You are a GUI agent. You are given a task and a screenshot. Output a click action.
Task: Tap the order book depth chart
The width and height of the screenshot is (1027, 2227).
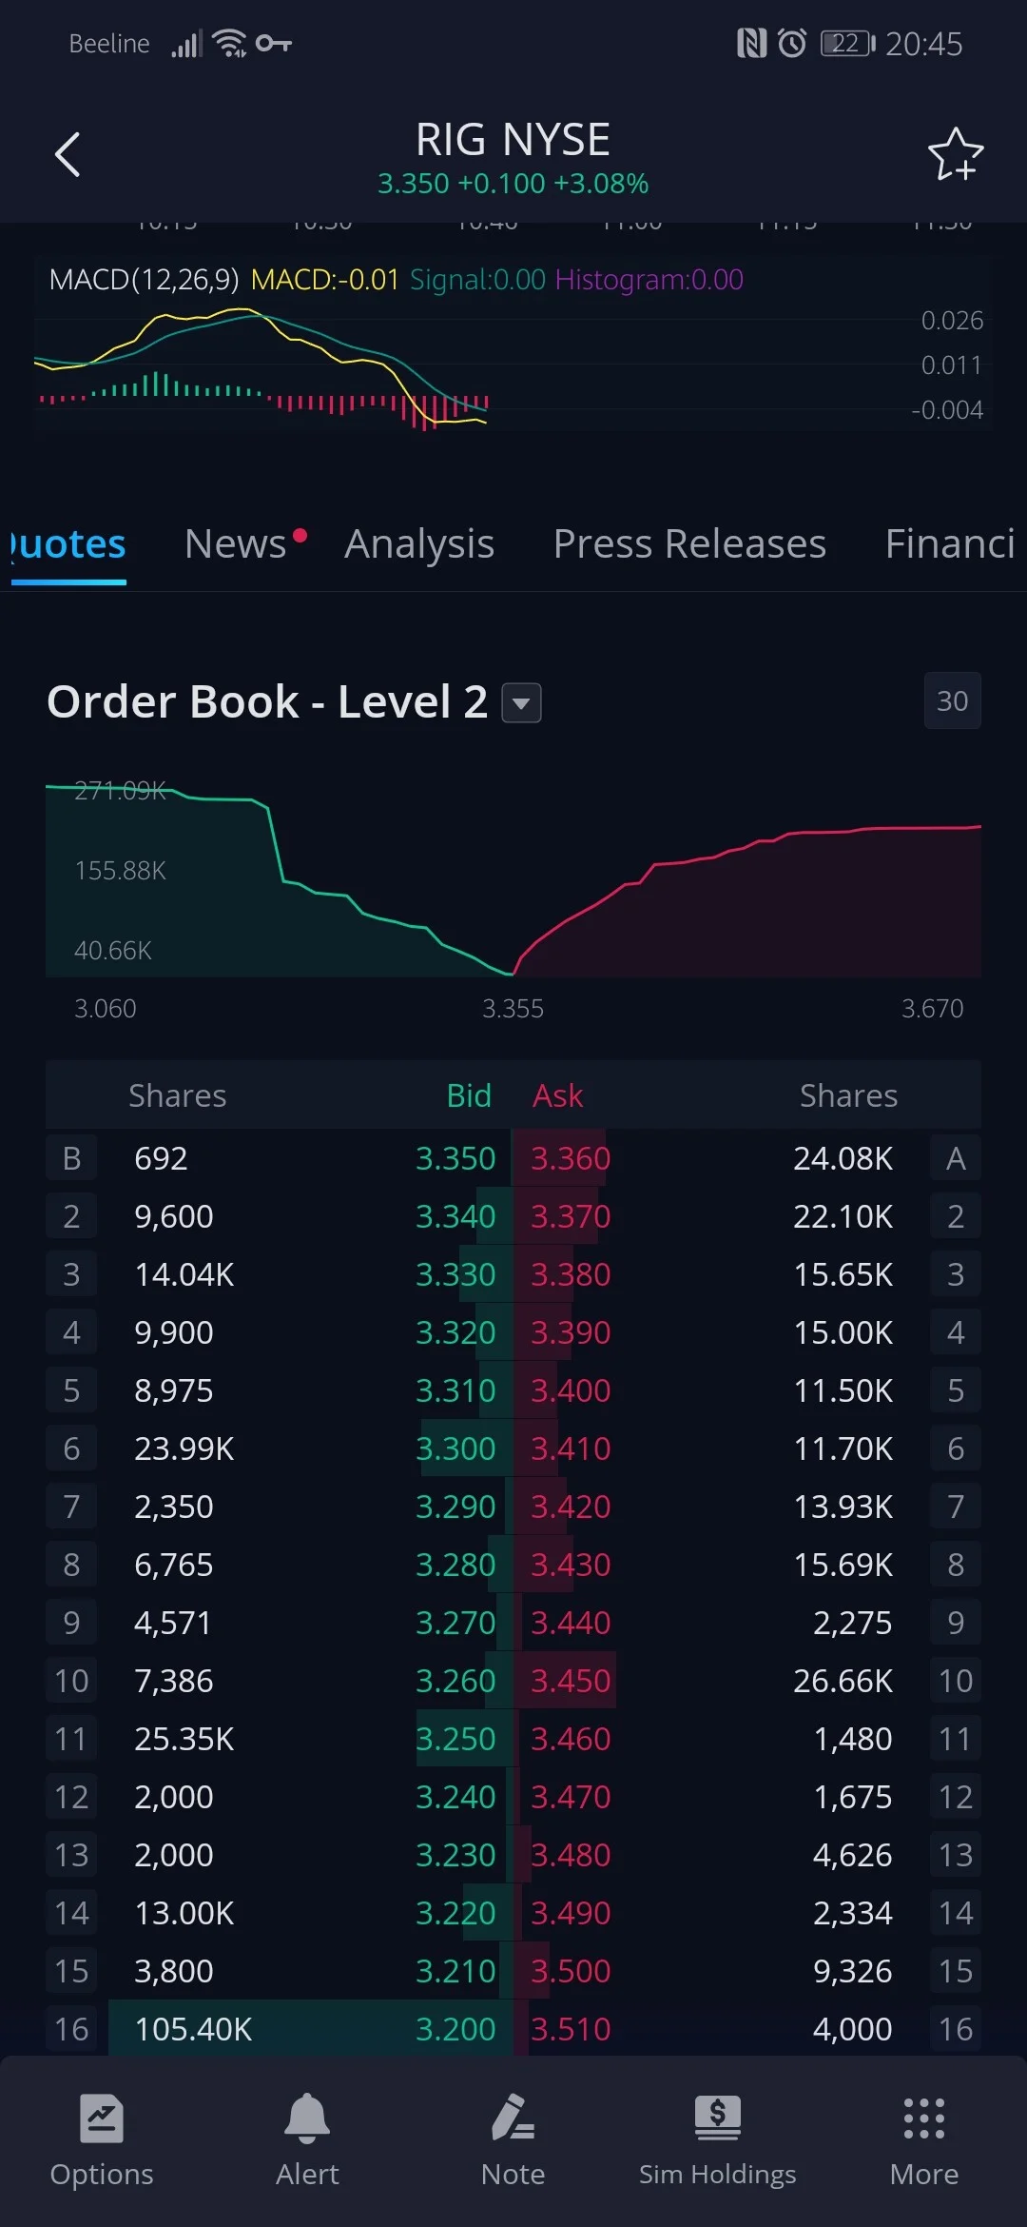[x=513, y=879]
